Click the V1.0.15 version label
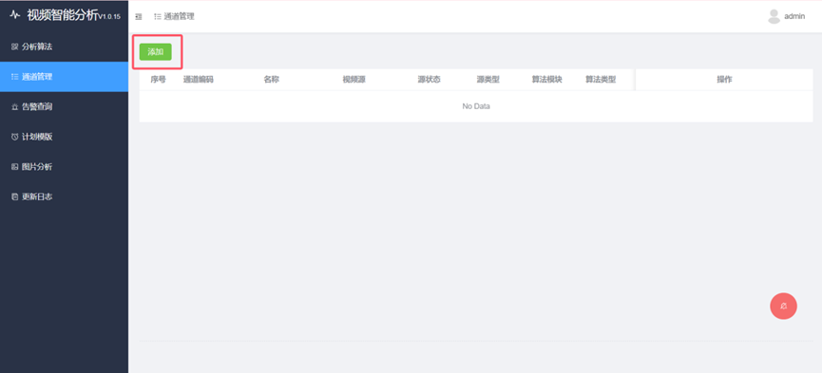This screenshot has height=373, width=822. pos(109,17)
